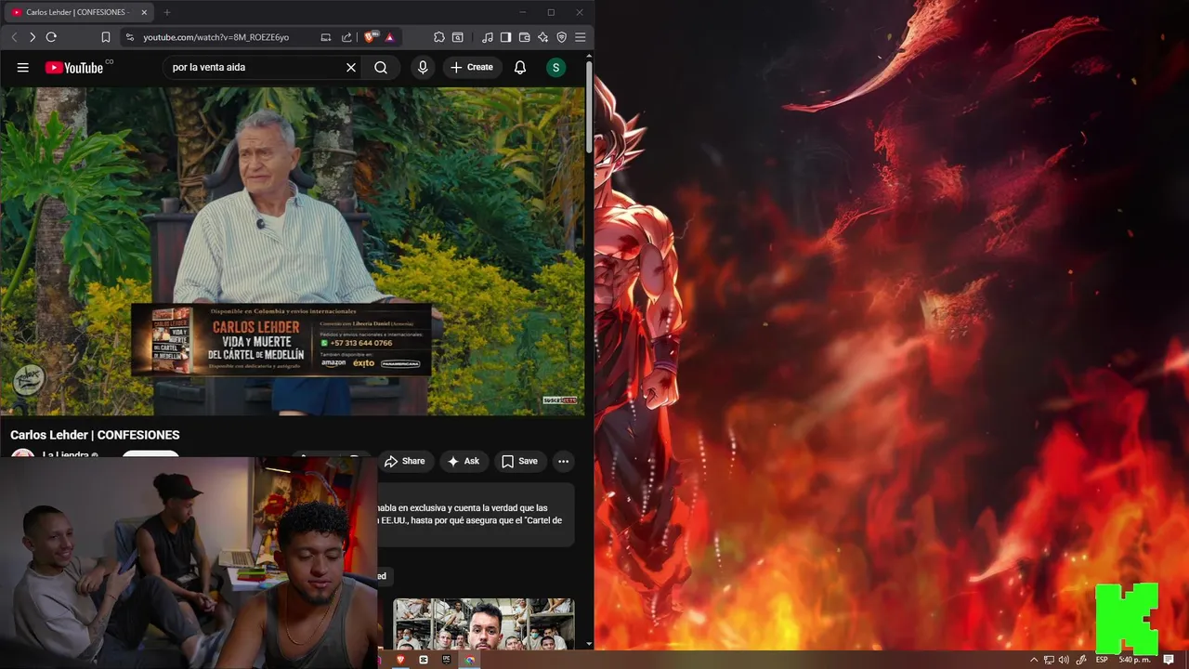Click the scrollbar down arrow
The image size is (1189, 669).
click(589, 643)
